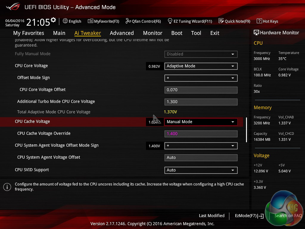305x229 pixels.
Task: Click the Qfan Control fan icon
Action: pyautogui.click(x=128, y=21)
